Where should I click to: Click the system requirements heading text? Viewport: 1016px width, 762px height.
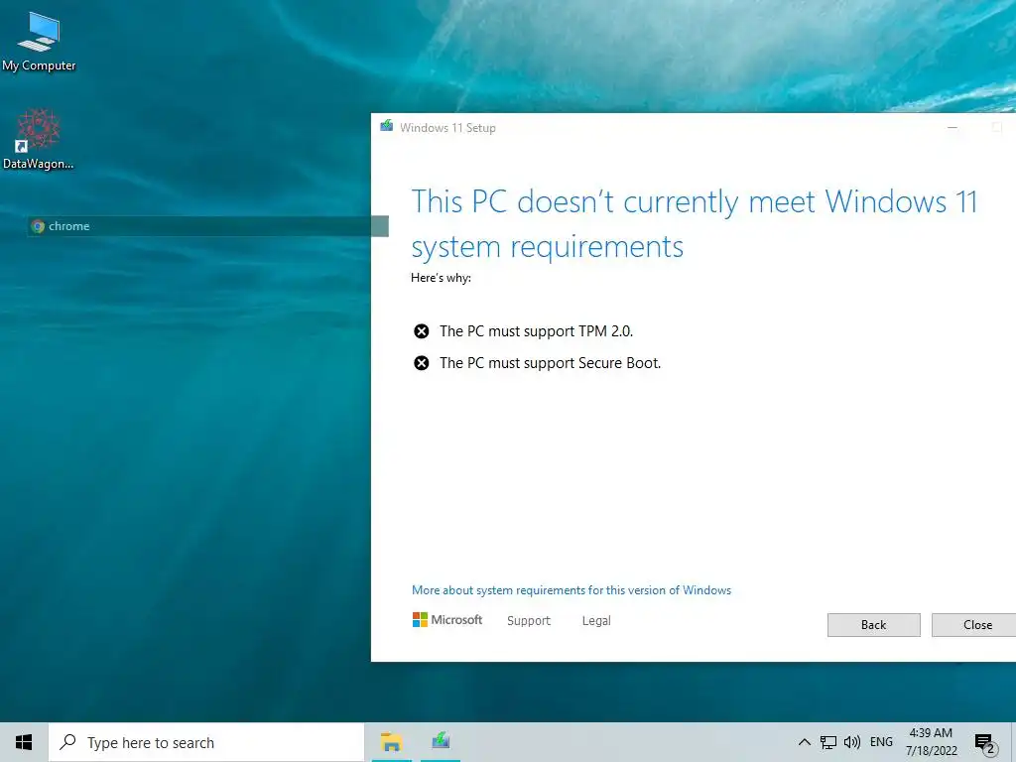coord(694,224)
